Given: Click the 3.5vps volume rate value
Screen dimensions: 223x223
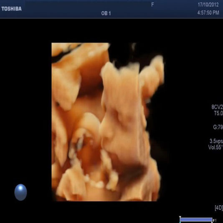Looking at the screenshot, I should tap(216, 141).
